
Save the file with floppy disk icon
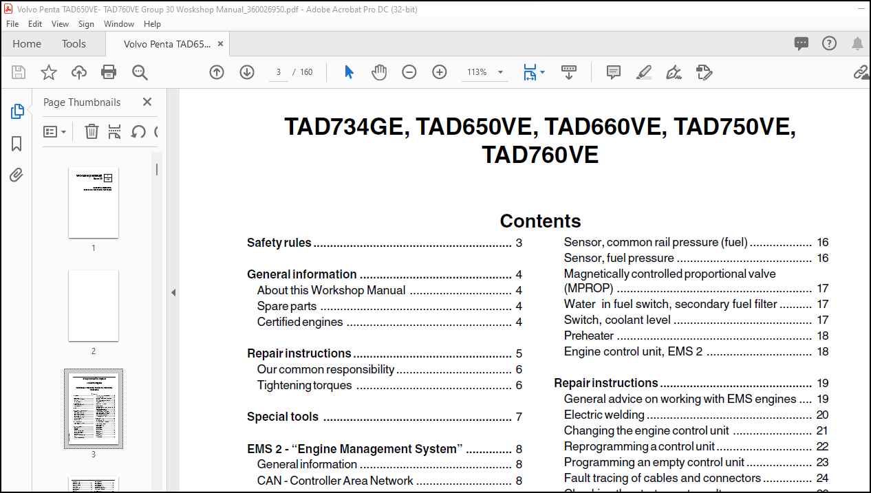point(19,72)
